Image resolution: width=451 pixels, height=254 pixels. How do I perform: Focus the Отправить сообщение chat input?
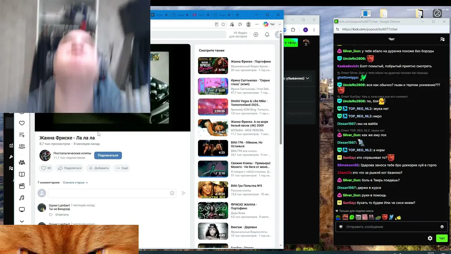(391, 227)
